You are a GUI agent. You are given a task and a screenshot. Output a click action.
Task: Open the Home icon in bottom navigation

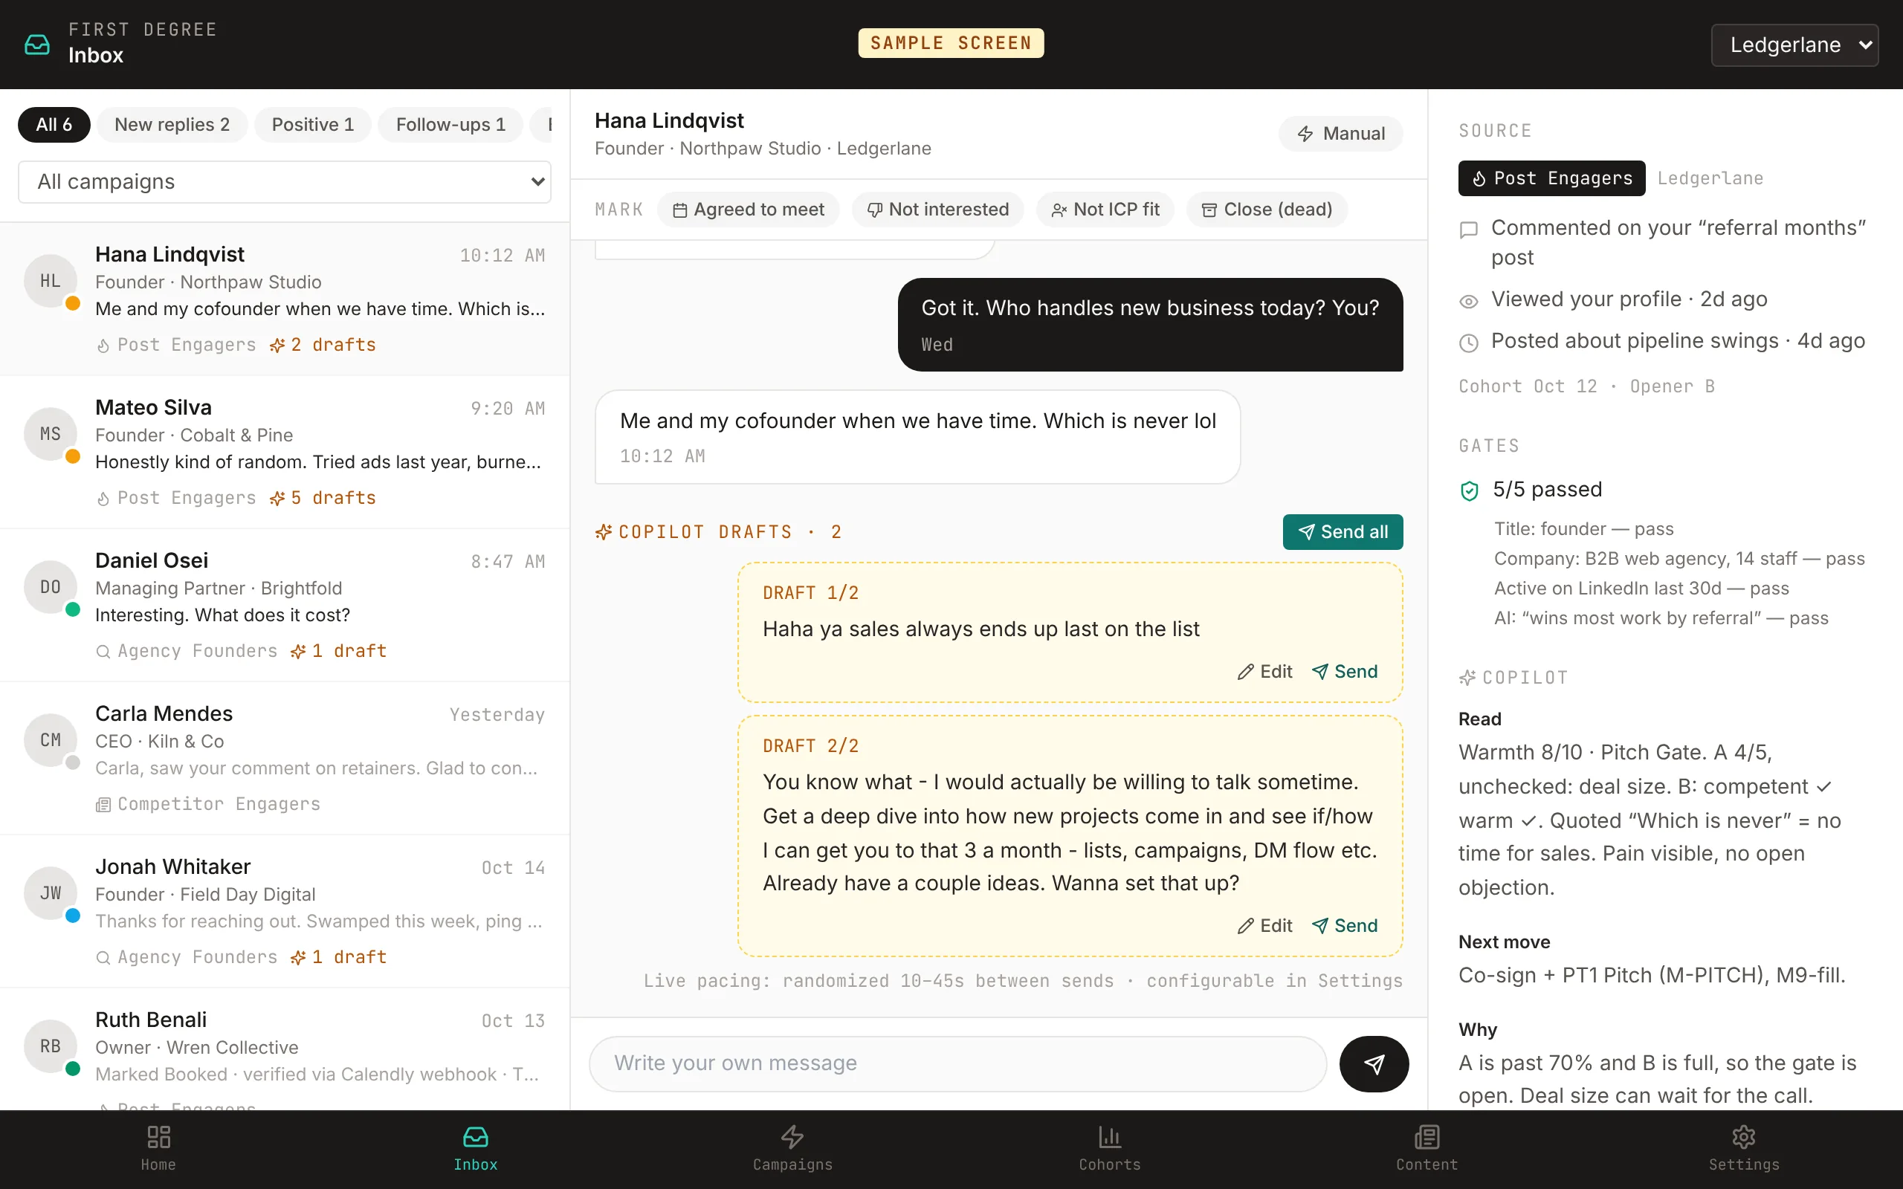pos(158,1136)
